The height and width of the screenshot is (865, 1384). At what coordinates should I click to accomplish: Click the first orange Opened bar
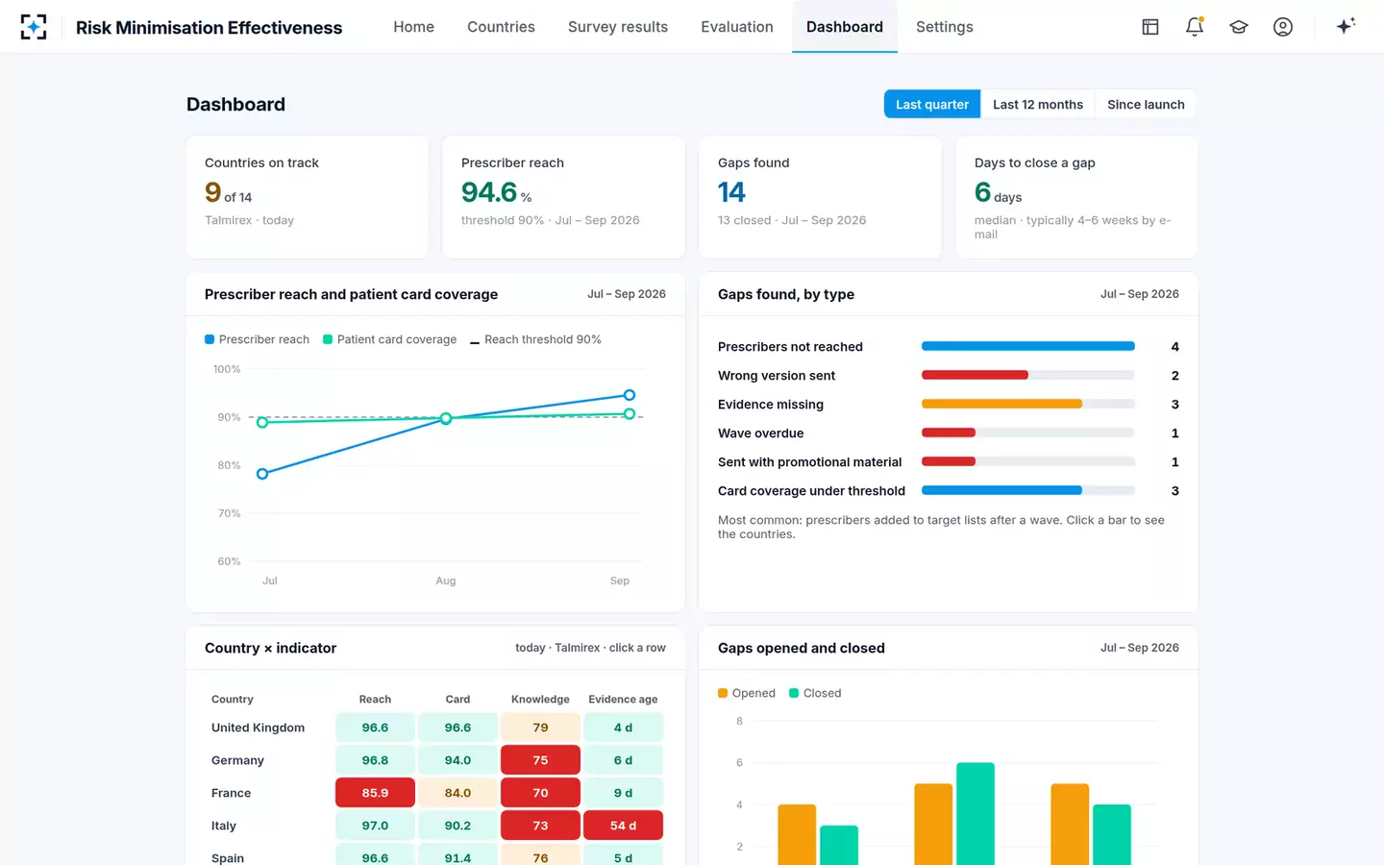coord(797,834)
